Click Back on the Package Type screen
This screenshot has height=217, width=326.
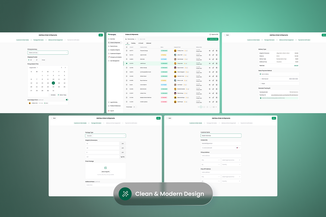pyautogui.click(x=54, y=118)
